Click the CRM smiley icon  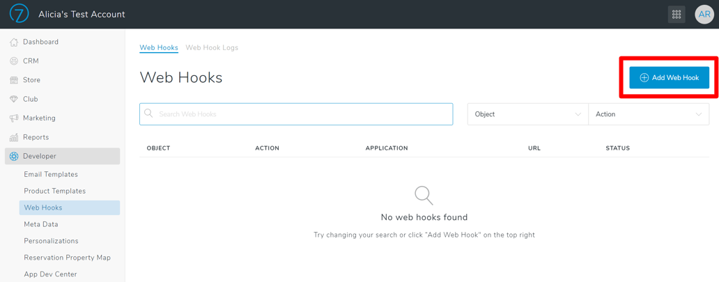pyautogui.click(x=14, y=61)
